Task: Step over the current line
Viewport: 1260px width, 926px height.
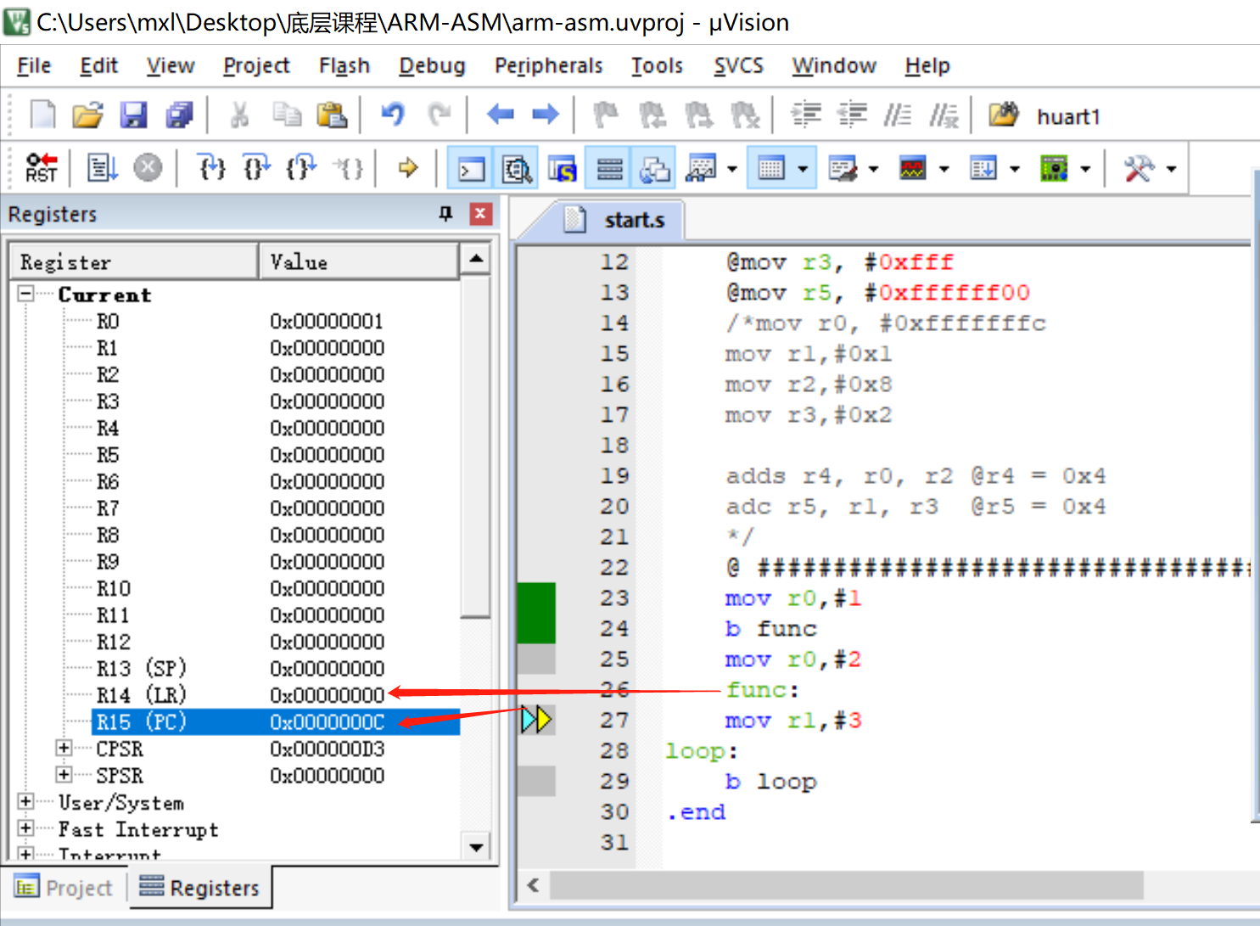Action: [255, 168]
